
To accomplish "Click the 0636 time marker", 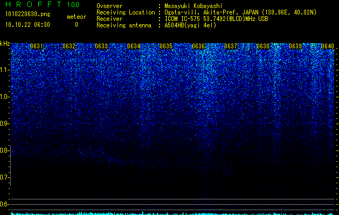I will (198, 46).
